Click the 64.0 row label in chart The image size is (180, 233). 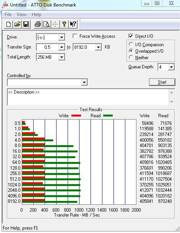point(16,162)
